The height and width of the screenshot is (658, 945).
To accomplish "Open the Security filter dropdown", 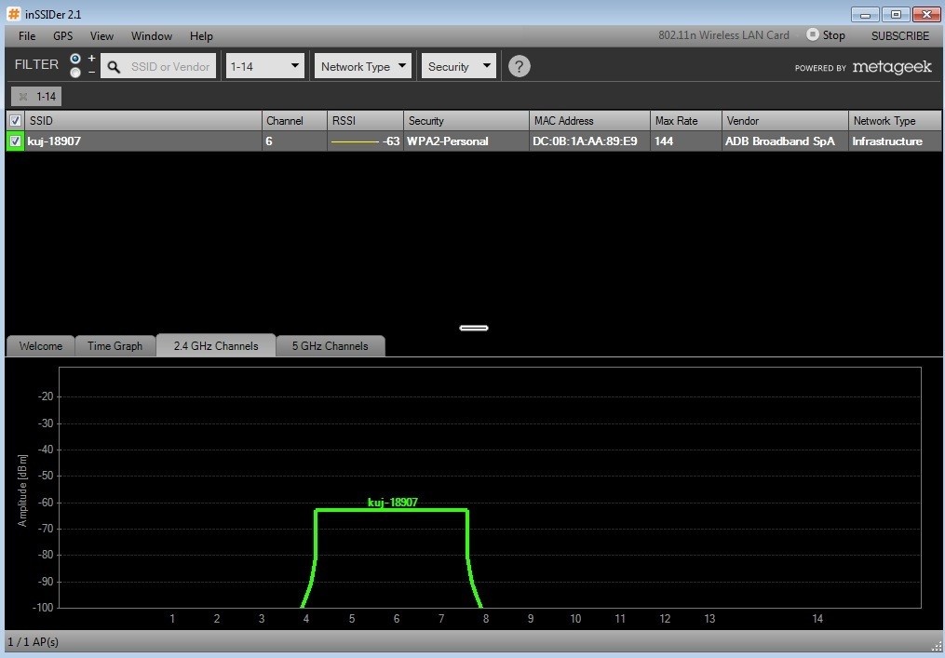I will [459, 66].
